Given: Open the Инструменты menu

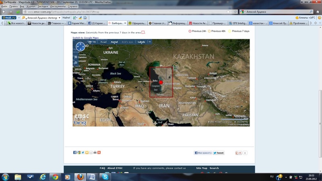Looking at the screenshot, I should 58,6.
